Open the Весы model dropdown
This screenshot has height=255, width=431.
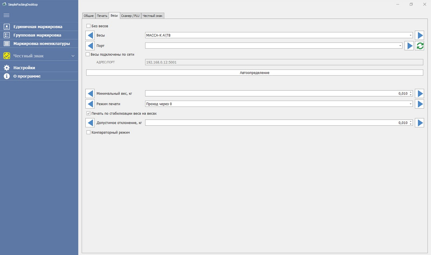[279, 35]
